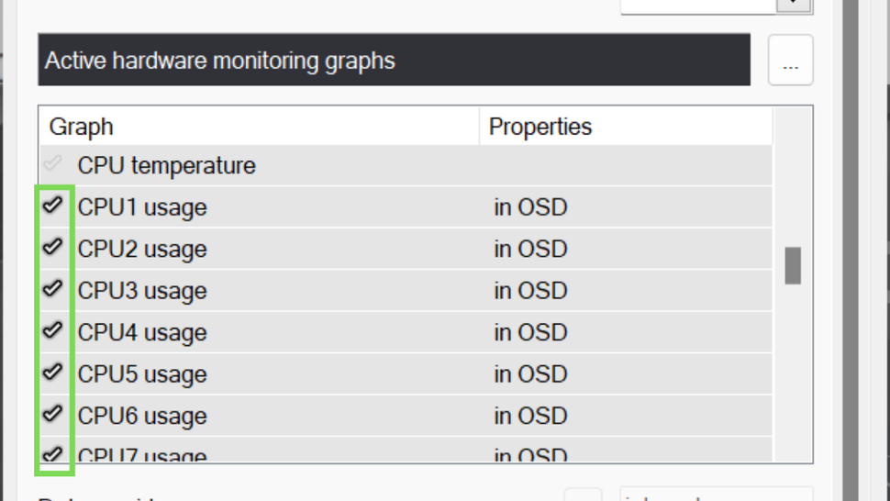
Task: Toggle the checkmark beside CPU2 usage
Action: [53, 247]
